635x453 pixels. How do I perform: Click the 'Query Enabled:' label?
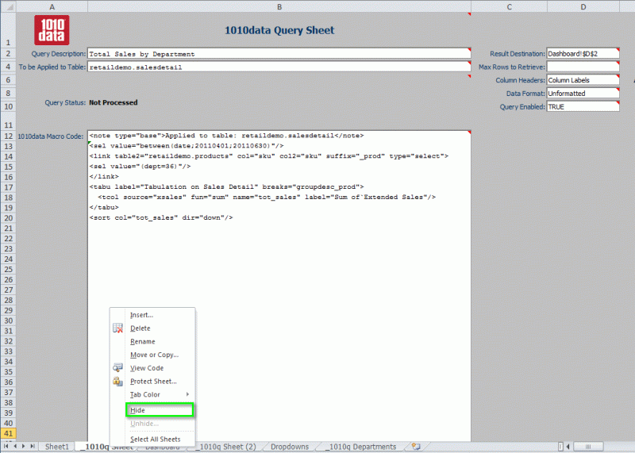(522, 107)
